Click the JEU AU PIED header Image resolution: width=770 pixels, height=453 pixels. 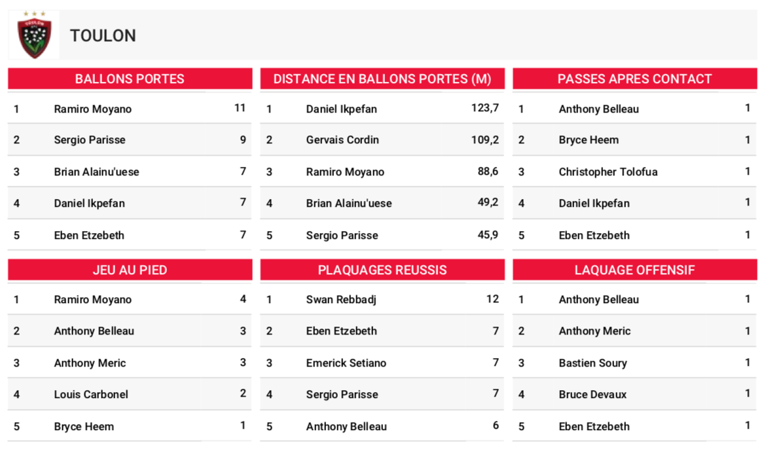point(130,270)
